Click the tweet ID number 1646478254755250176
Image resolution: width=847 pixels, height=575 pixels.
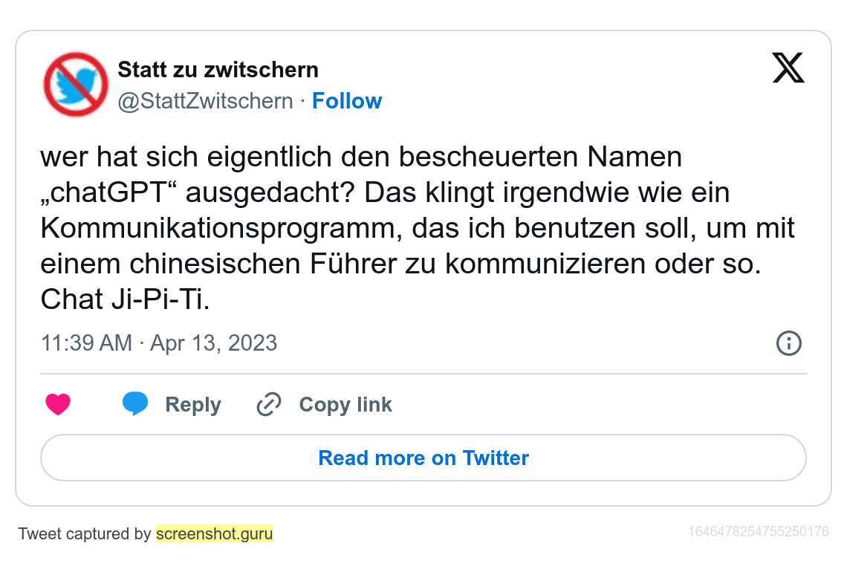(759, 532)
